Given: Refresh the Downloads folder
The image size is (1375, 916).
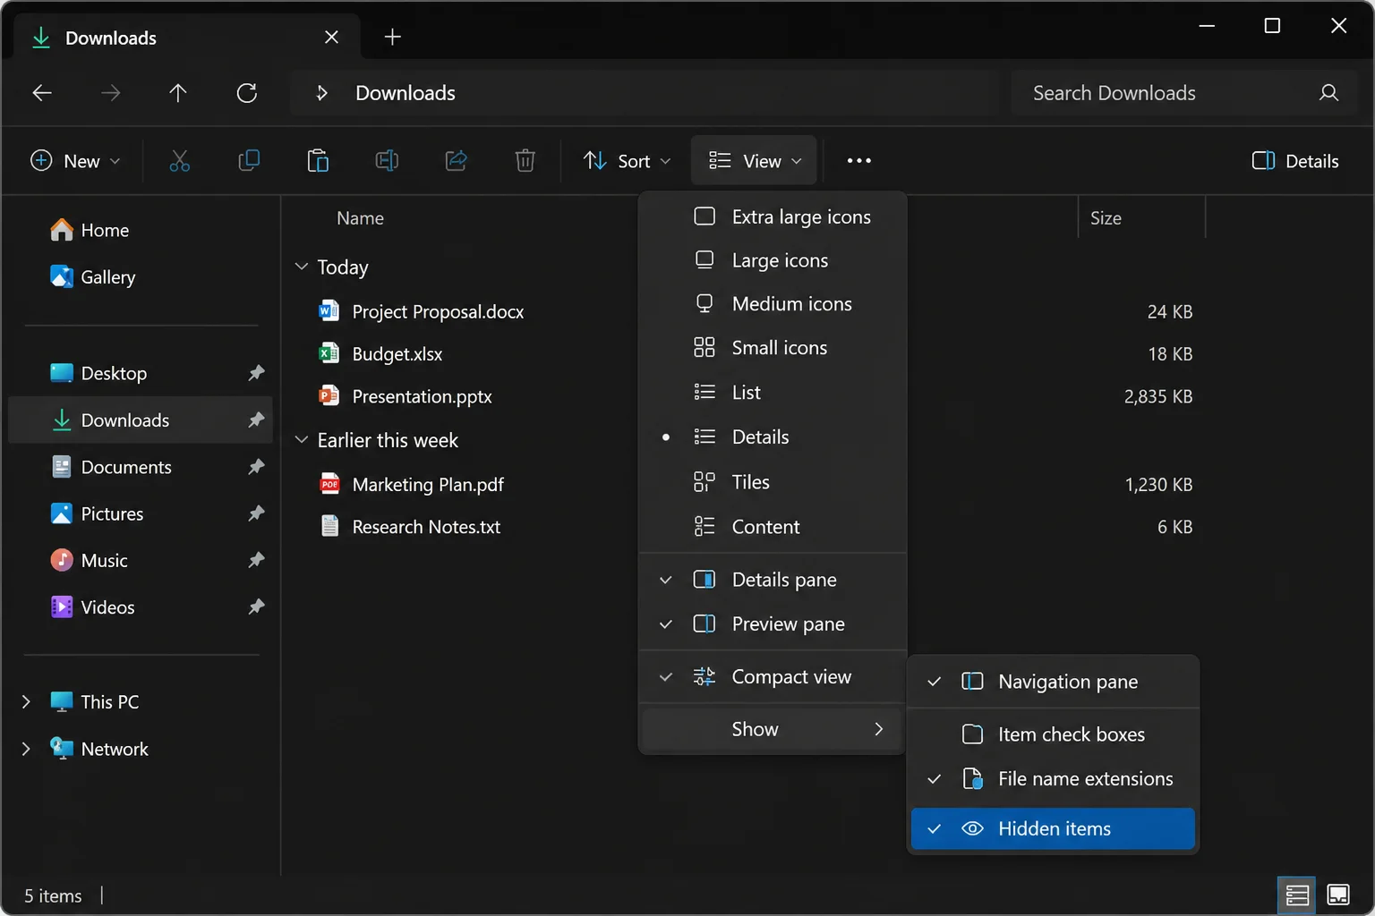Looking at the screenshot, I should [x=247, y=93].
